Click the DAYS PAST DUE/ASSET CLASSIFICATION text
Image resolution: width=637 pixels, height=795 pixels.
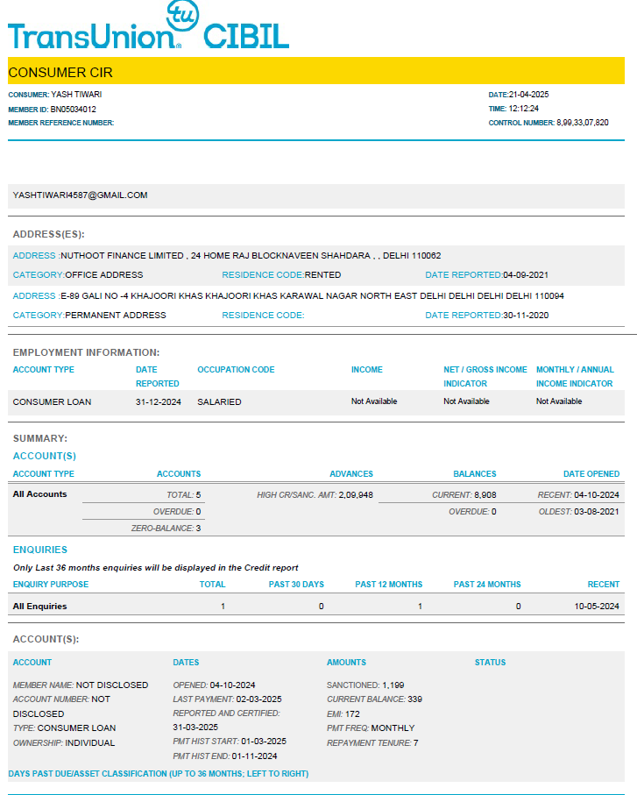coord(158,774)
